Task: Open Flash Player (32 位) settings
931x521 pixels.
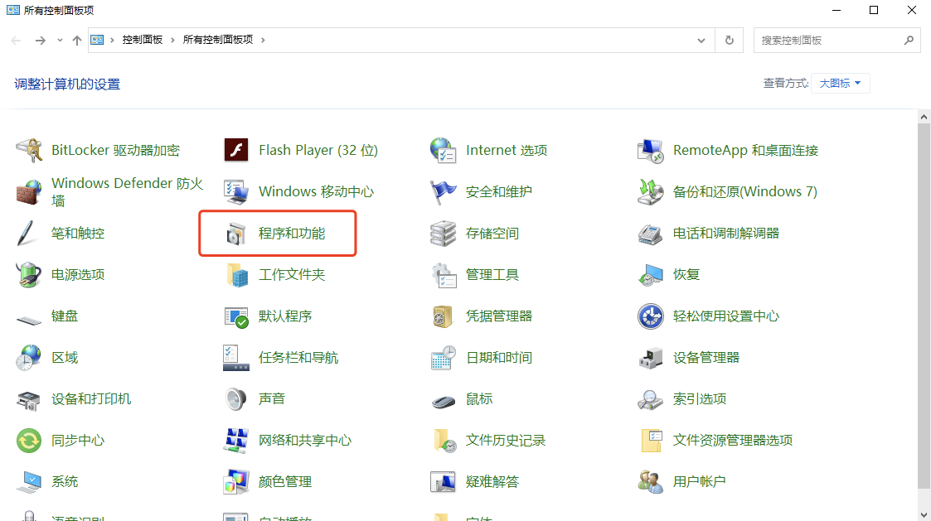Action: click(x=318, y=149)
